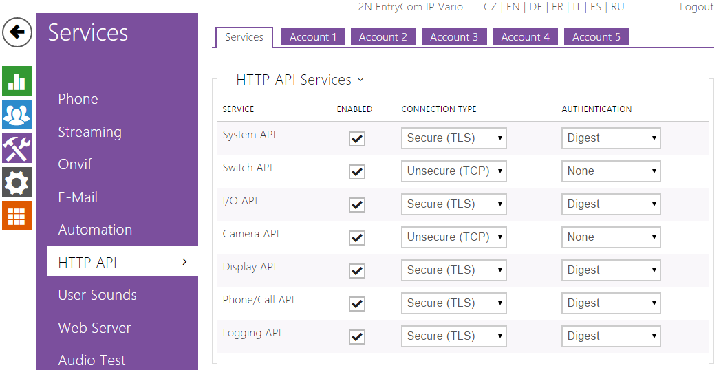The height and width of the screenshot is (370, 721).
Task: Go to Web Server settings
Action: coord(94,328)
